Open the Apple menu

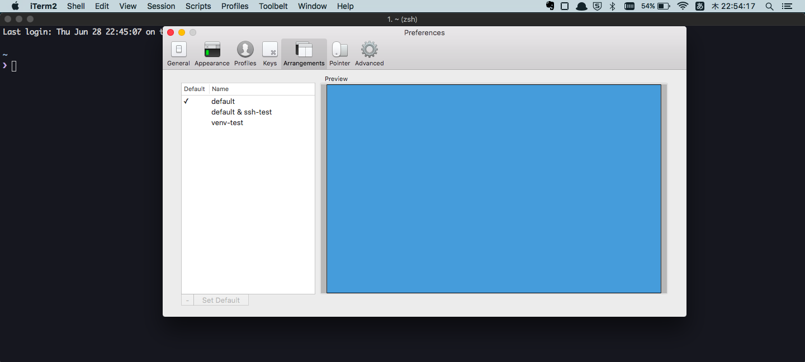pos(15,6)
